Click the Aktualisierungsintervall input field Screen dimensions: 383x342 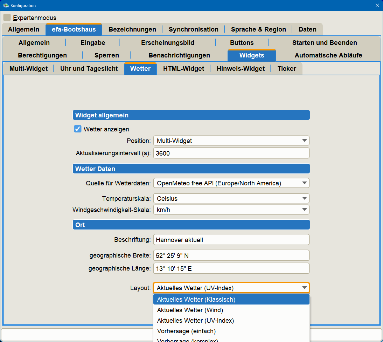click(x=231, y=153)
